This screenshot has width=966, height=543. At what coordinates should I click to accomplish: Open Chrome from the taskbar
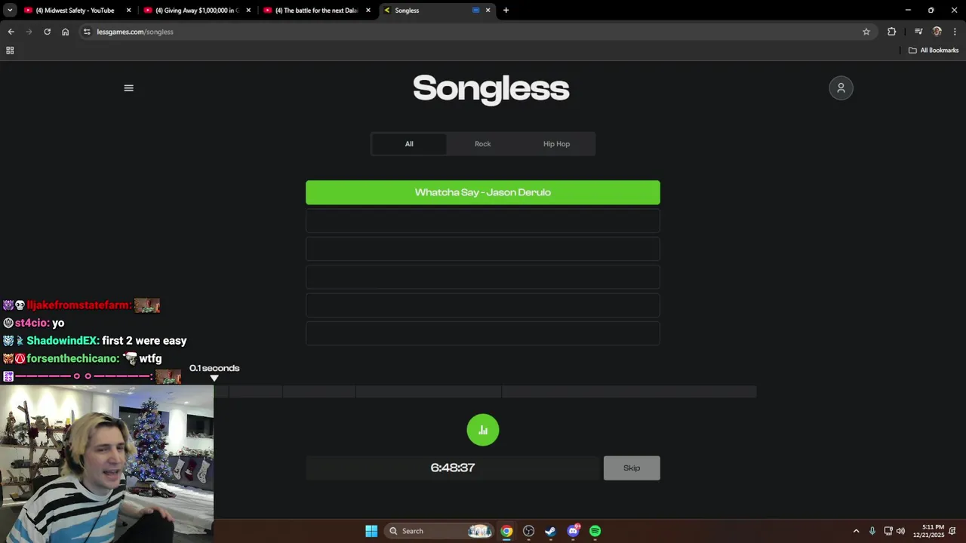click(x=506, y=531)
